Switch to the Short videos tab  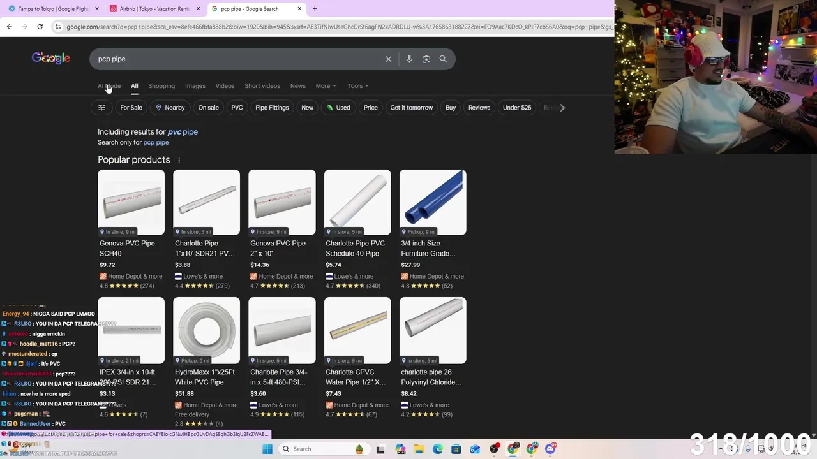click(262, 86)
